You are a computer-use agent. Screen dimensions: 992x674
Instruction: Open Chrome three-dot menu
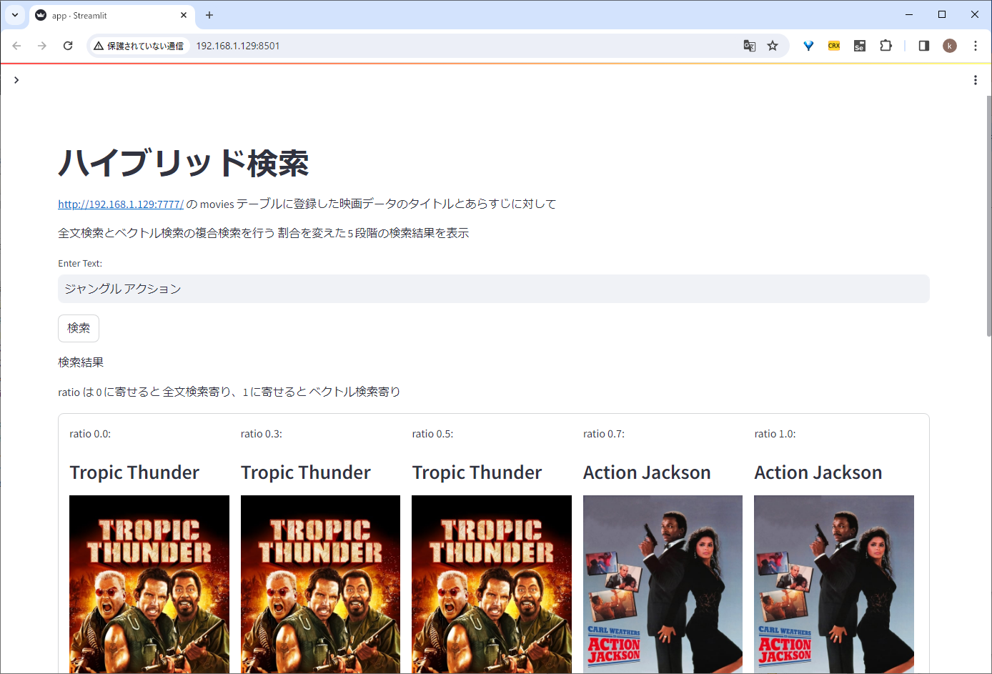point(975,46)
